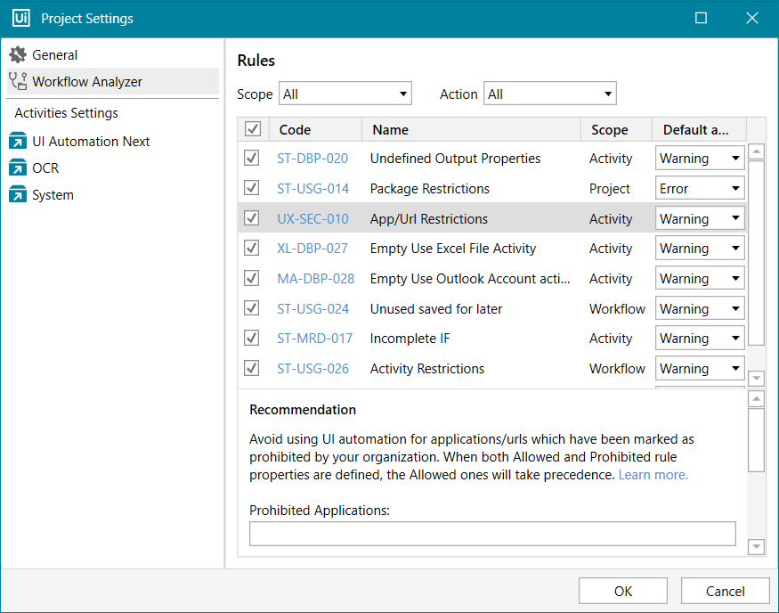The image size is (779, 613).
Task: Click the OCR package icon
Action: 18,168
